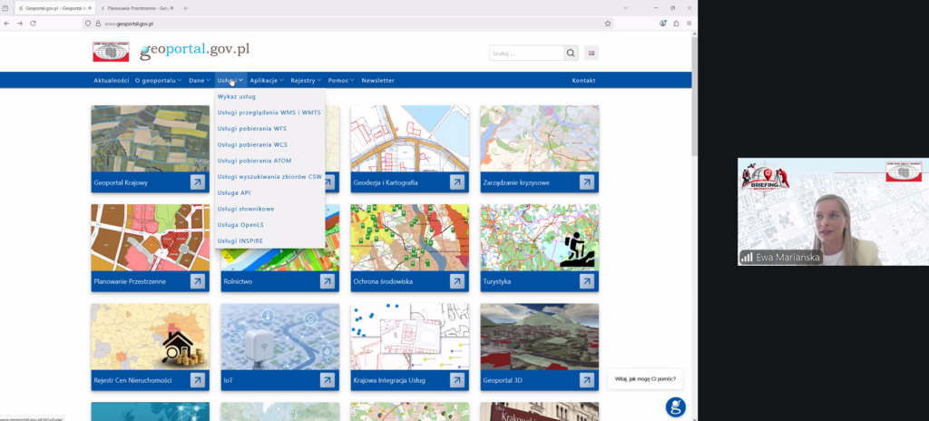929x421 pixels.
Task: Open arrow icon on Ochrona środowiska card
Action: pos(457,281)
